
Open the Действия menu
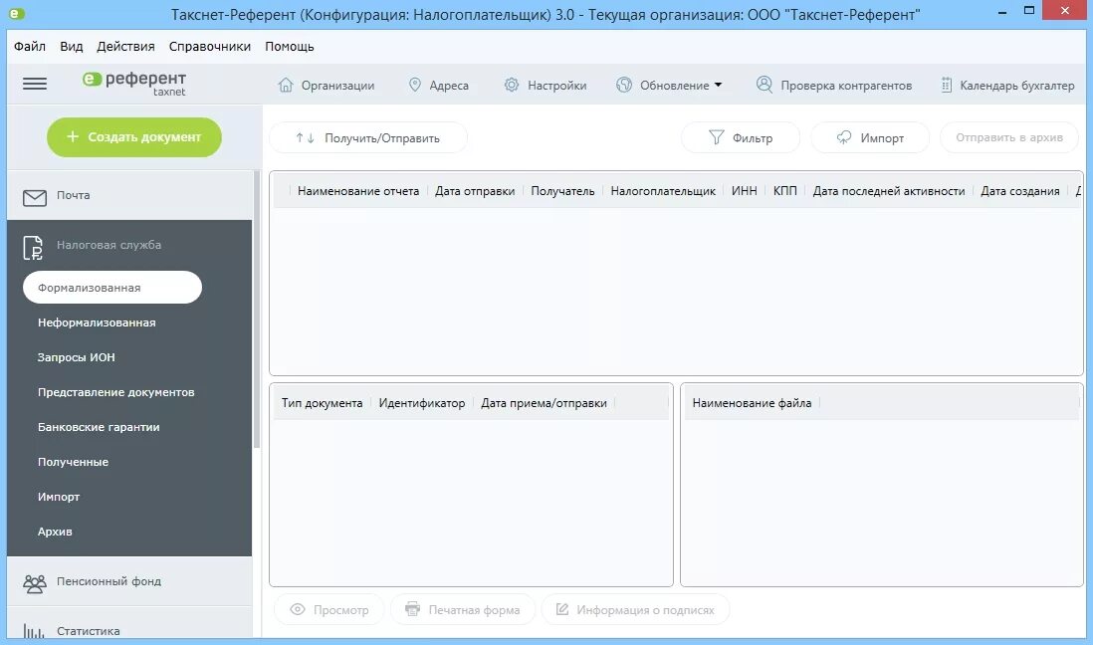pos(125,47)
